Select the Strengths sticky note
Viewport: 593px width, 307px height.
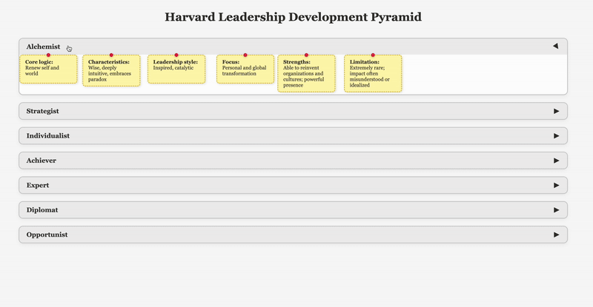(x=306, y=74)
